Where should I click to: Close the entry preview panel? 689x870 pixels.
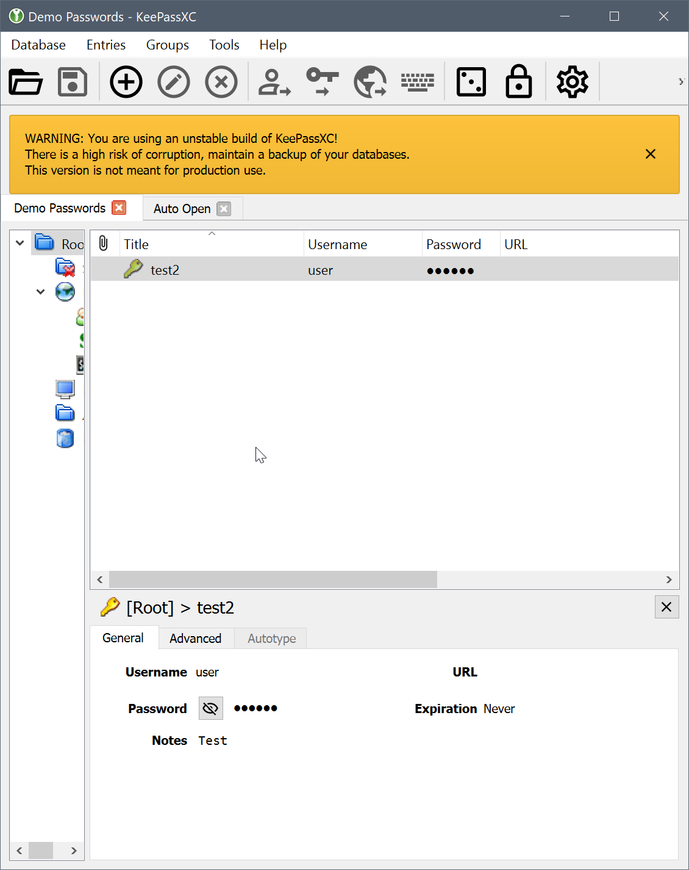pos(666,607)
